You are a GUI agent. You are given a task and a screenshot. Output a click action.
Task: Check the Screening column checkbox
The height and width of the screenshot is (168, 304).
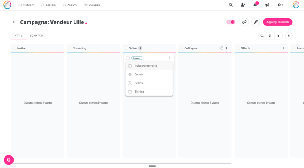(x=70, y=48)
